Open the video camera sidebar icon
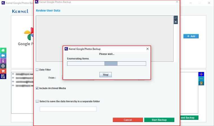Screen dimensions: 214x126 coord(3,55)
